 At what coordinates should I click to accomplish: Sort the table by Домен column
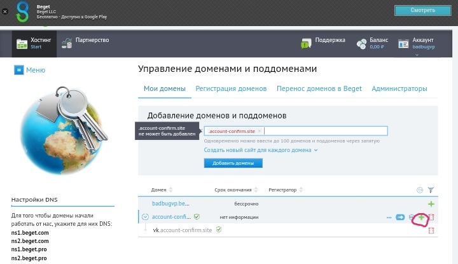[158, 190]
